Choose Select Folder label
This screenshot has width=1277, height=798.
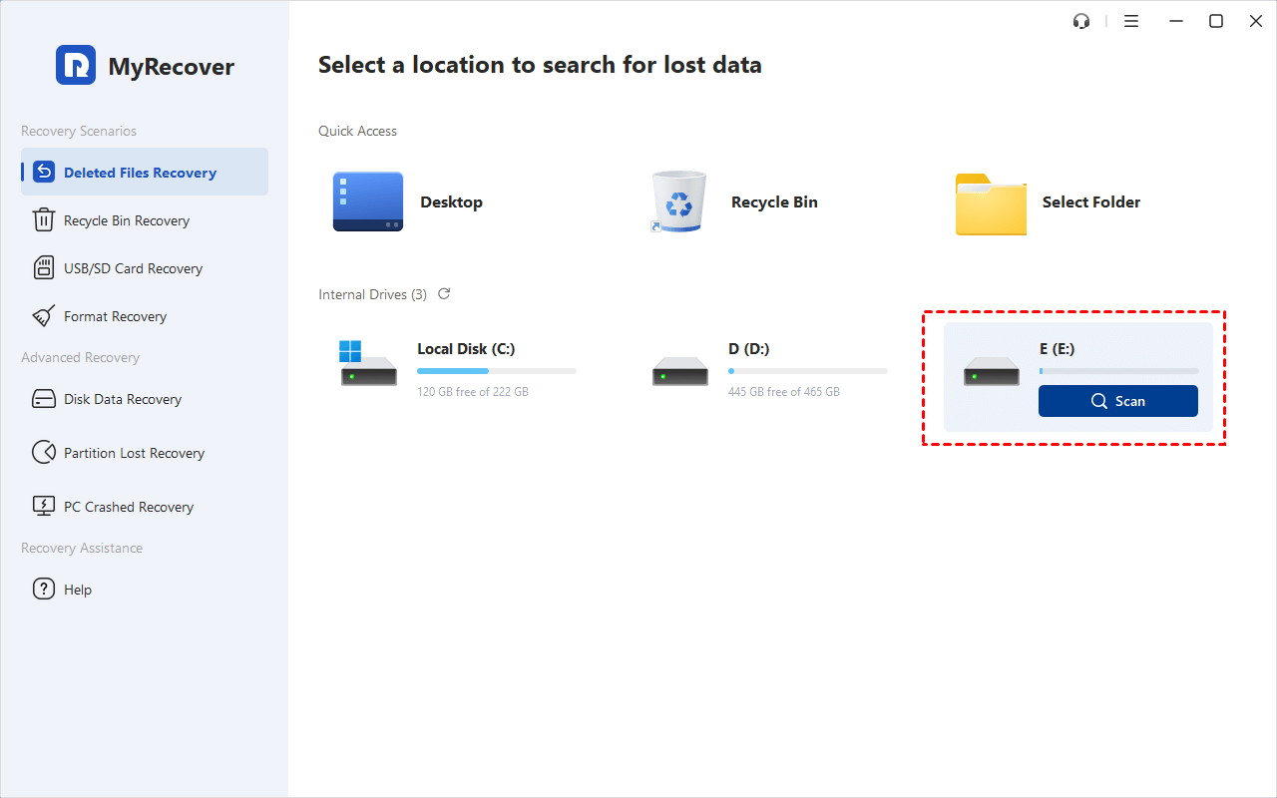point(1091,202)
